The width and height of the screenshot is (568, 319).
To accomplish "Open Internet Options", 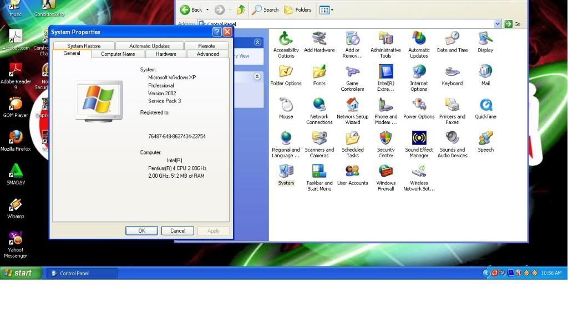I will point(419,78).
